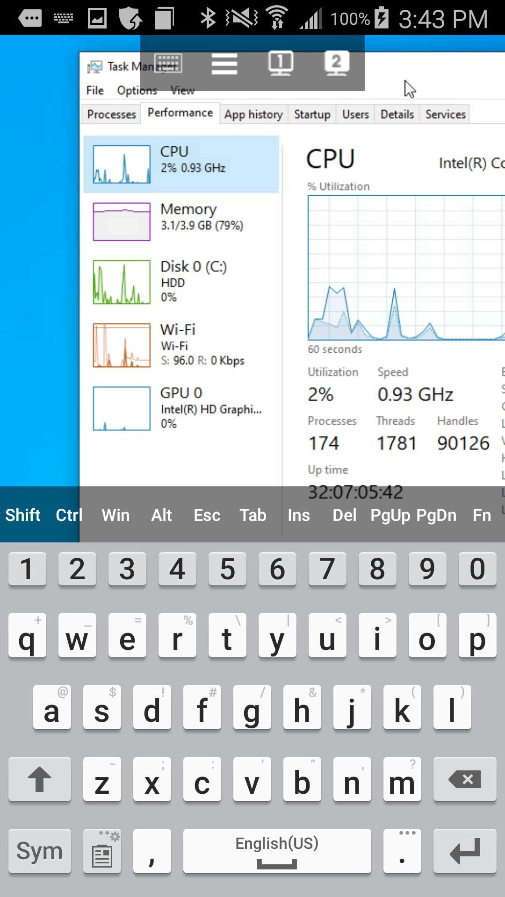Tap the shield sync icon in status bar
The image size is (505, 897).
pos(130,19)
